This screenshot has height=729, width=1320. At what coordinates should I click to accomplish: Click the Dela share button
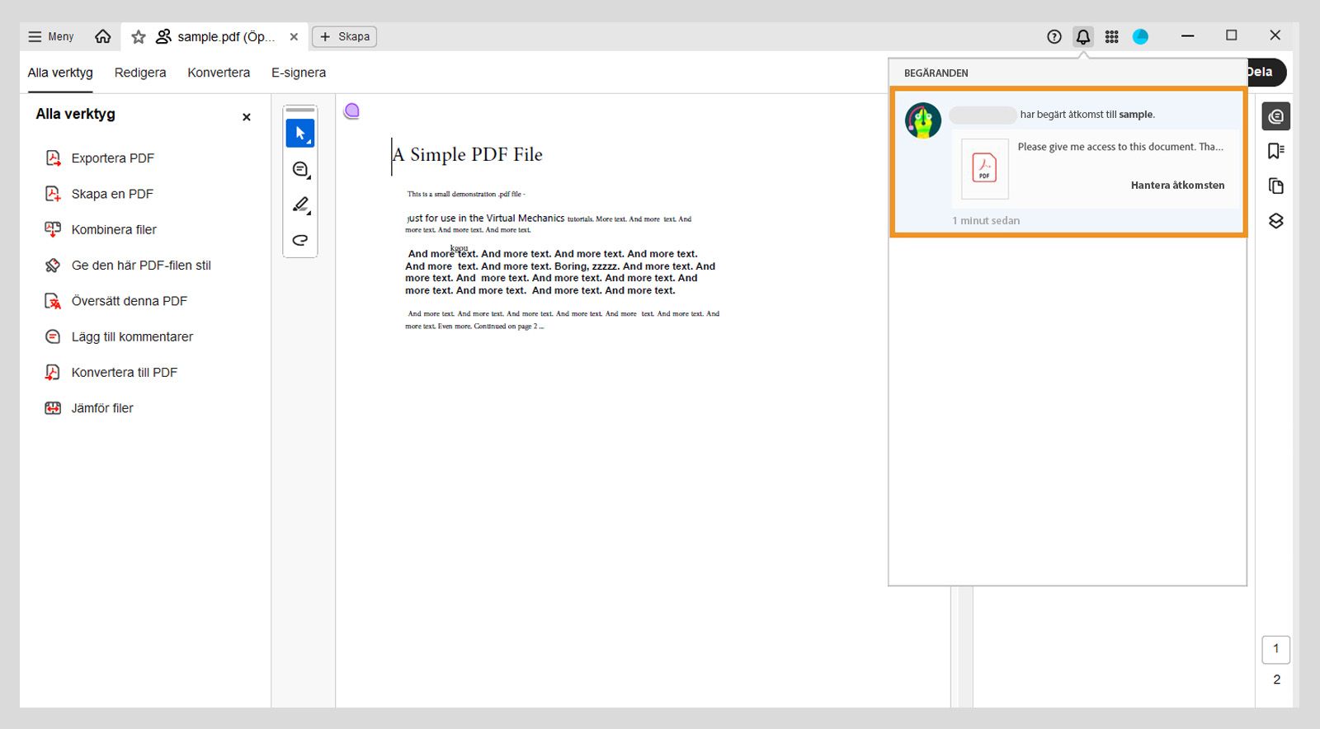coord(1266,73)
